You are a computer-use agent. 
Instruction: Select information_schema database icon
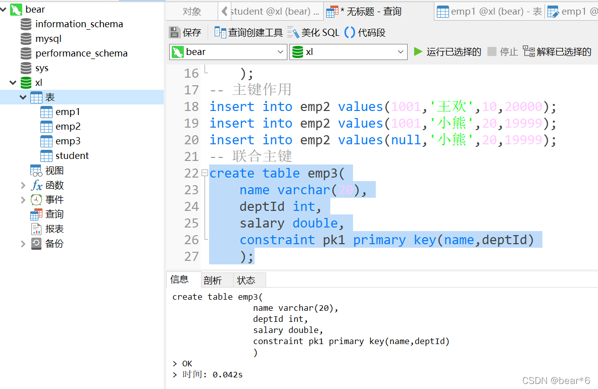26,24
